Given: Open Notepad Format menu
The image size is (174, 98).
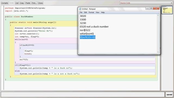Looking at the screenshot, I should pos(91,13).
